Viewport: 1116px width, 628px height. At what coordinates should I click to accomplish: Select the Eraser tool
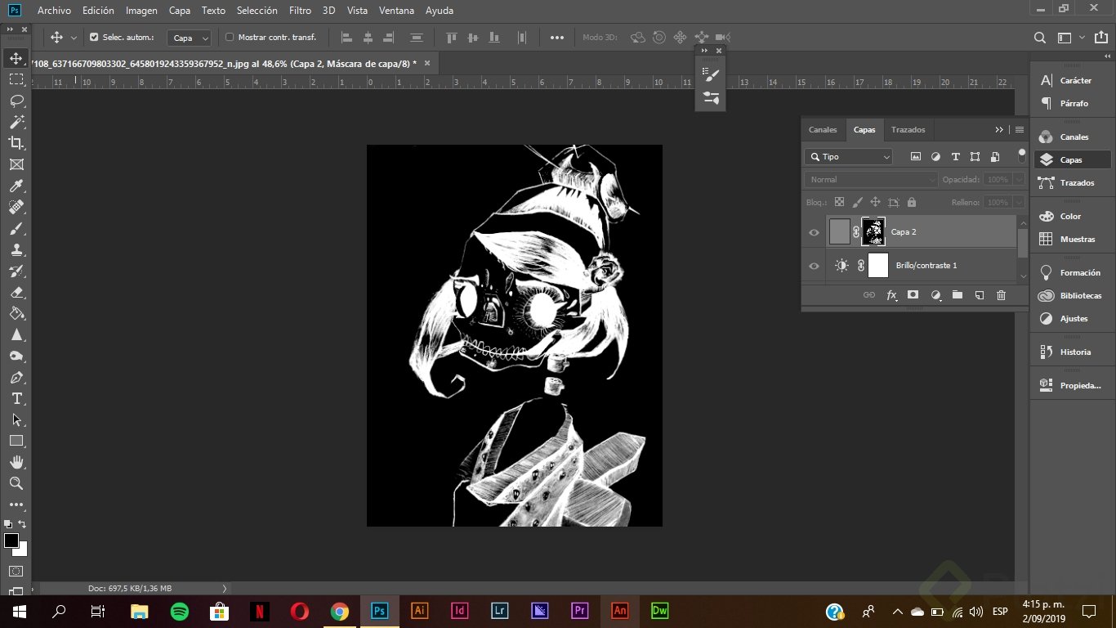click(16, 292)
